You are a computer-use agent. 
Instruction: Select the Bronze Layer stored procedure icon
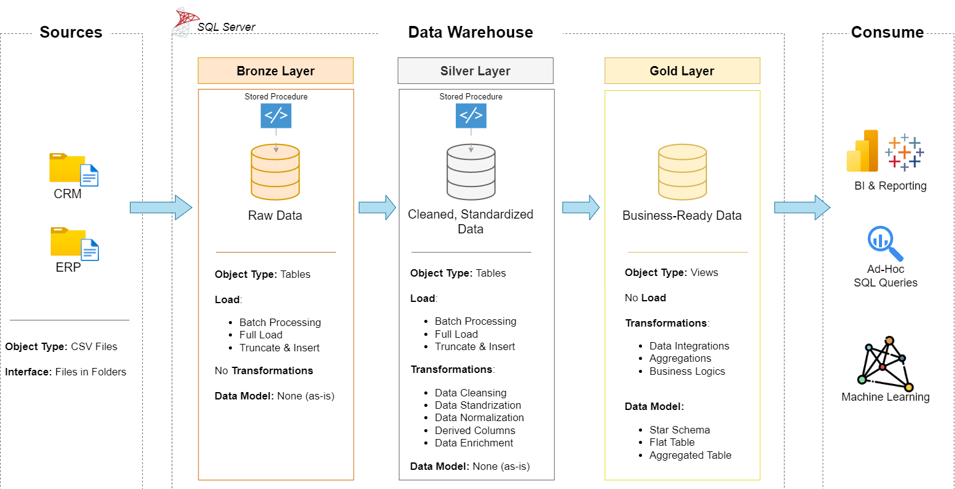point(275,115)
